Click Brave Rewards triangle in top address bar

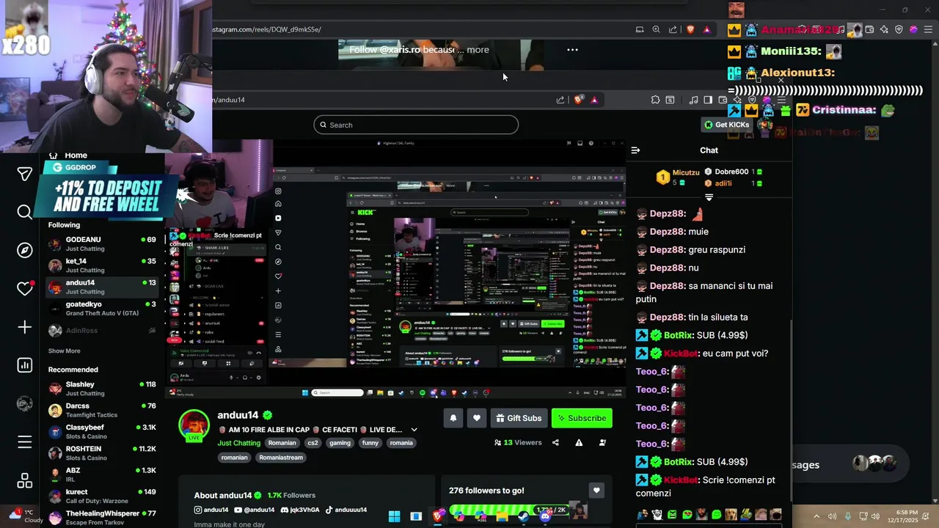[706, 29]
